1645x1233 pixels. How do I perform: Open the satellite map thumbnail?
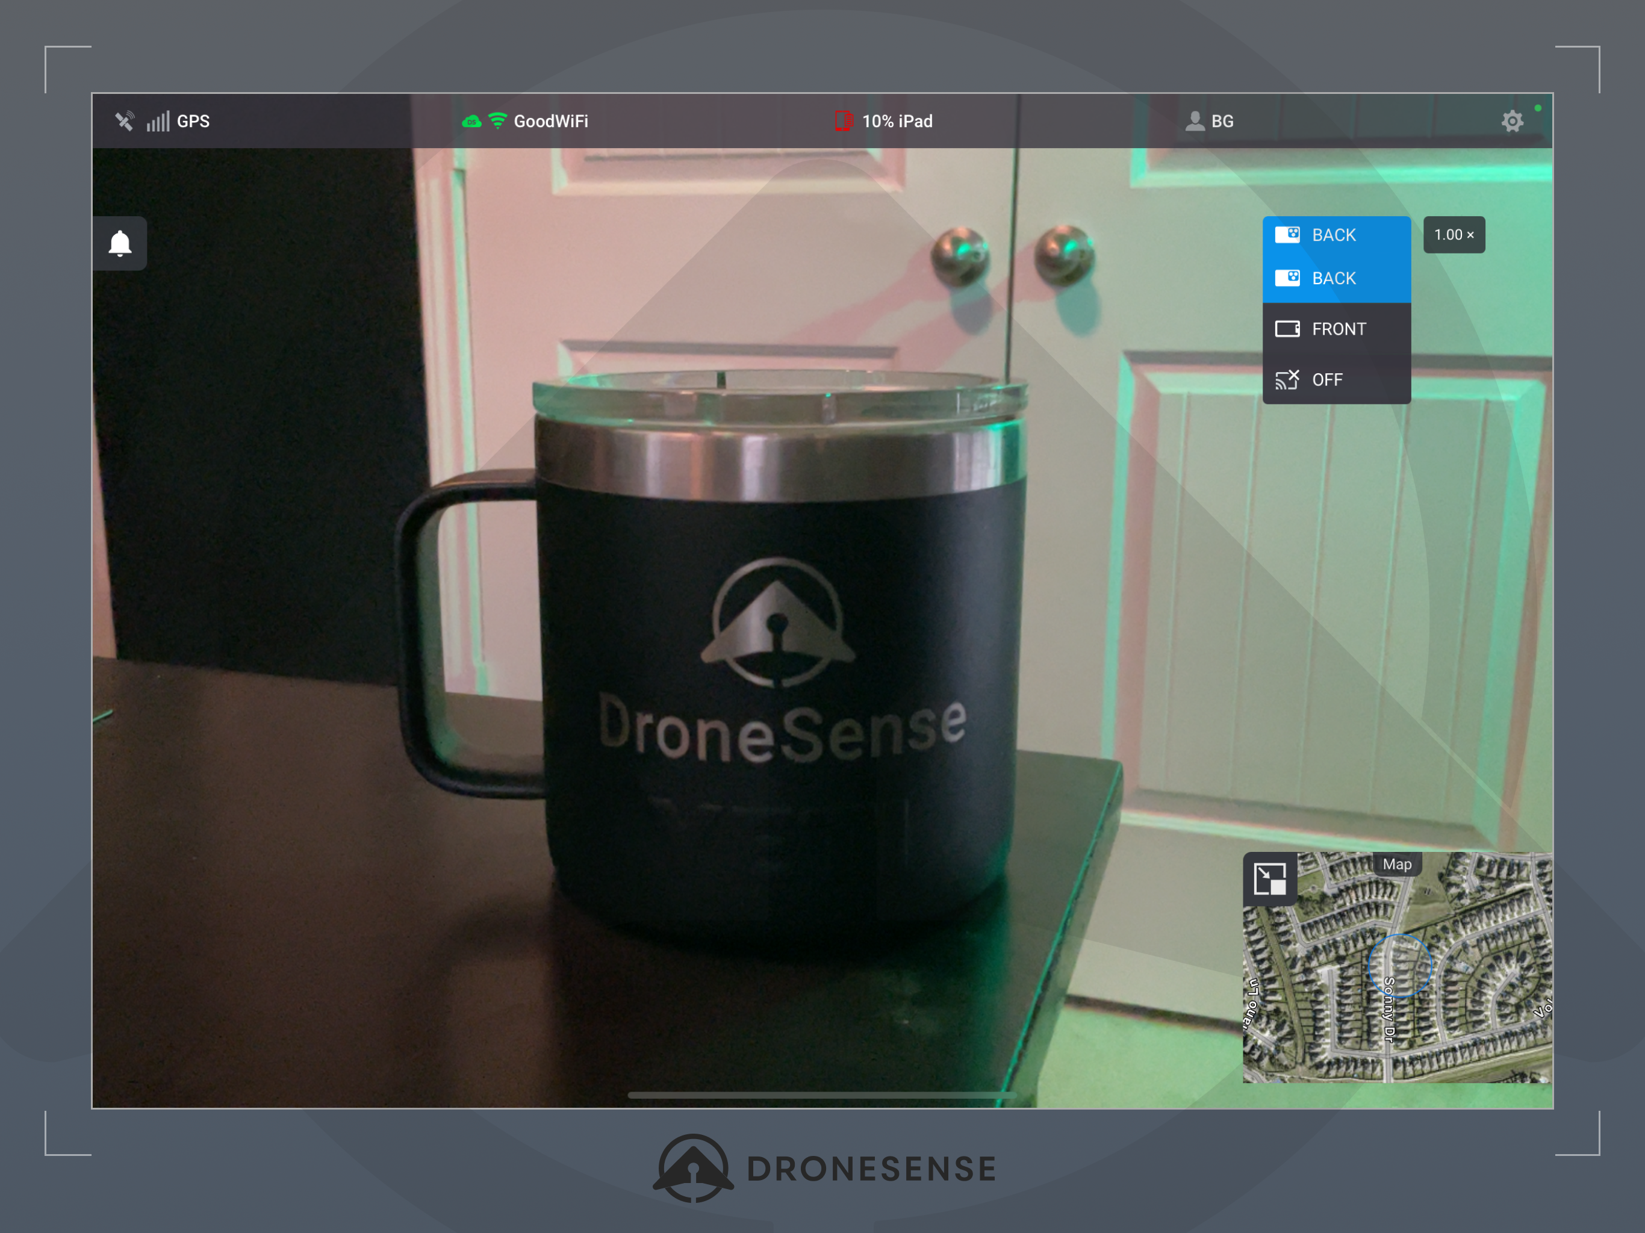click(1398, 967)
